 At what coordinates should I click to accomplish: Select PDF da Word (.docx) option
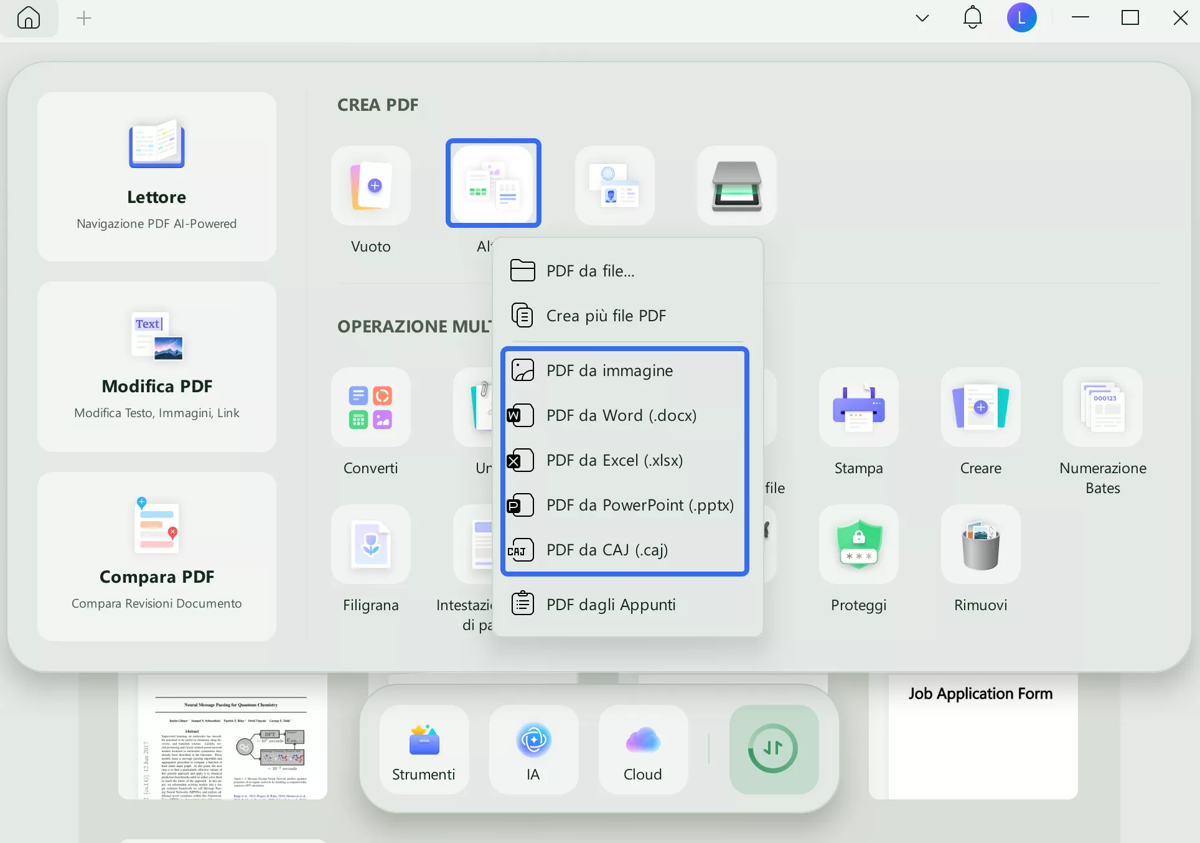point(621,415)
